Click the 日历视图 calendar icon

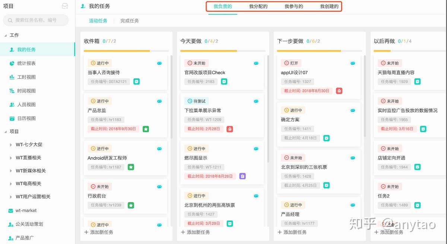[x=12, y=118]
